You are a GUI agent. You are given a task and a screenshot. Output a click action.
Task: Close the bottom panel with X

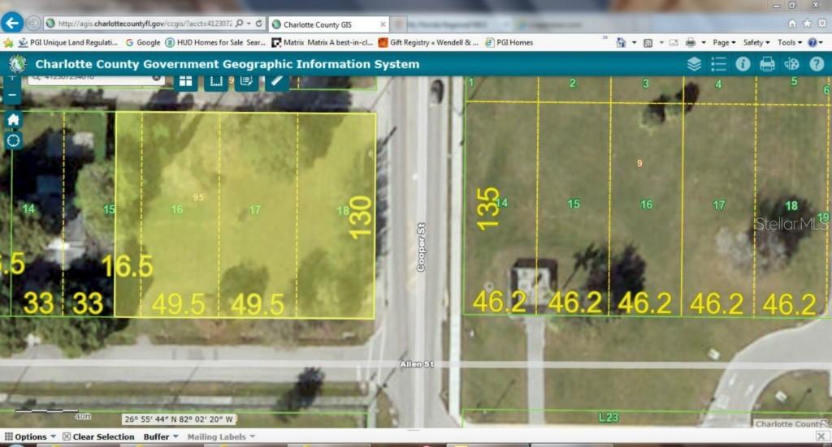tap(821, 436)
